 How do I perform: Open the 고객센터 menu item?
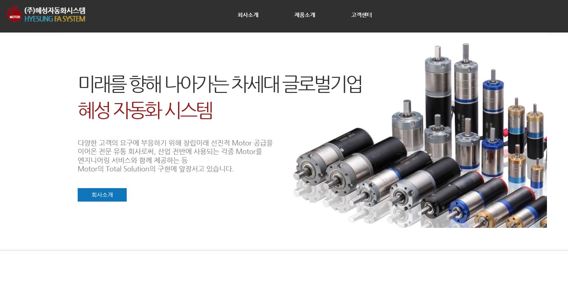361,15
